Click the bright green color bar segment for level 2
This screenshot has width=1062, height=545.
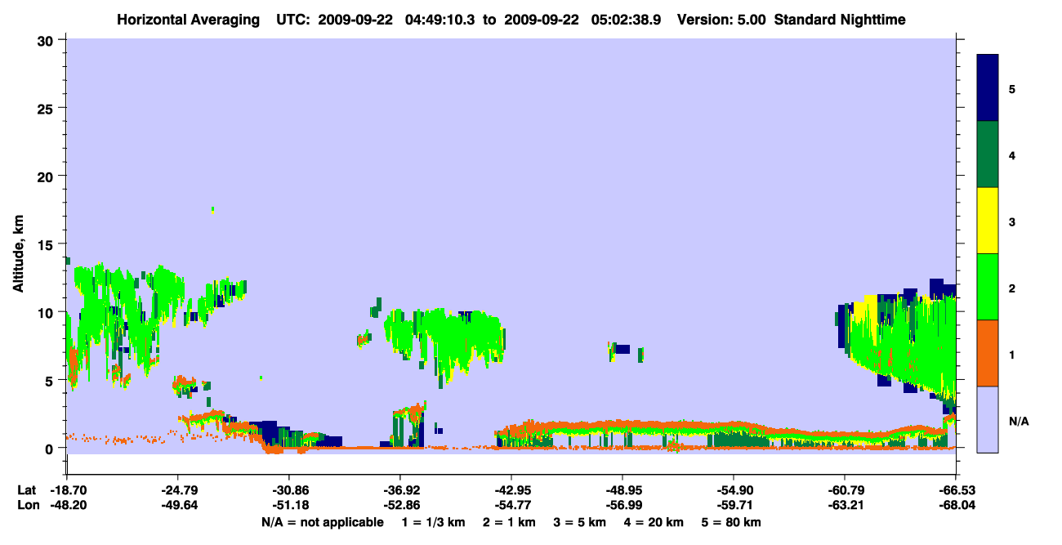click(x=988, y=287)
